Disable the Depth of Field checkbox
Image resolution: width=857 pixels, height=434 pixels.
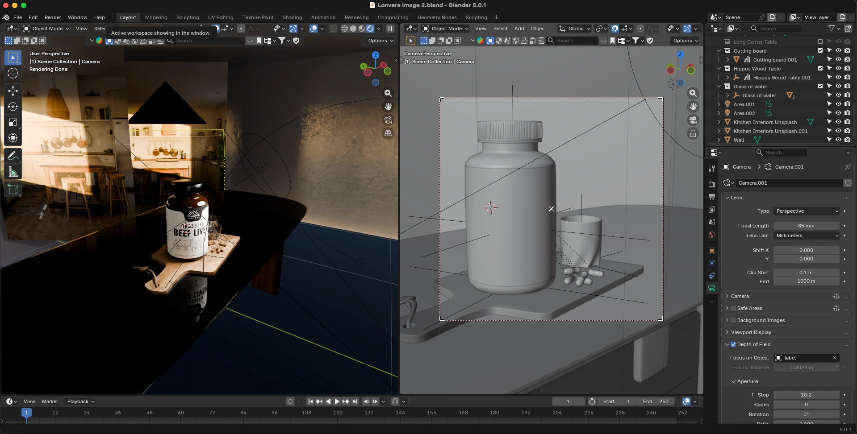(733, 344)
